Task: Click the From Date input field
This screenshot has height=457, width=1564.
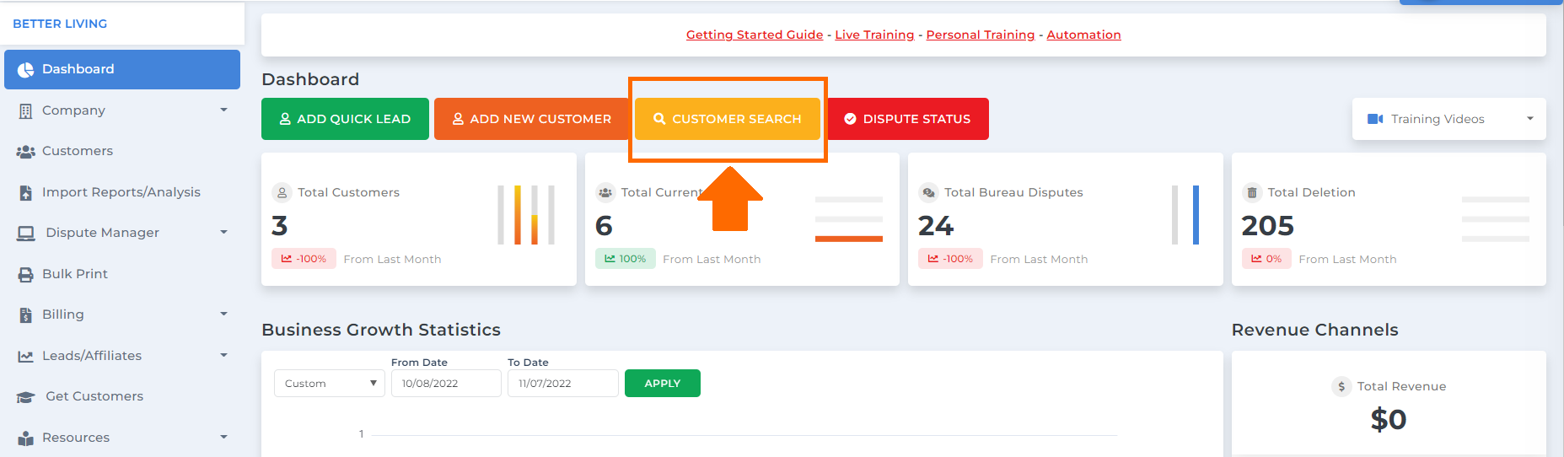Action: [x=446, y=383]
